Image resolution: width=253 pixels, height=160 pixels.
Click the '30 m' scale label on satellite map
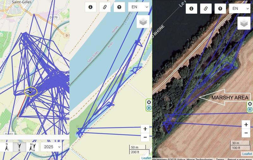click(236, 143)
